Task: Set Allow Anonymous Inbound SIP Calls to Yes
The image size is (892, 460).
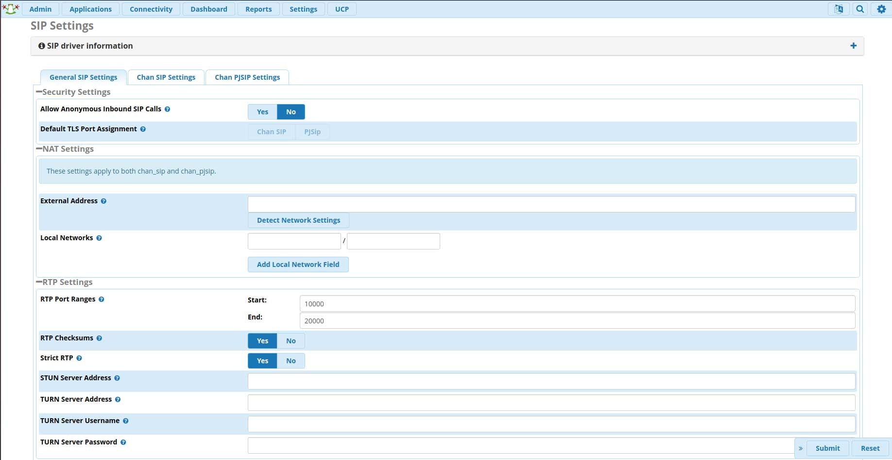Action: tap(262, 111)
